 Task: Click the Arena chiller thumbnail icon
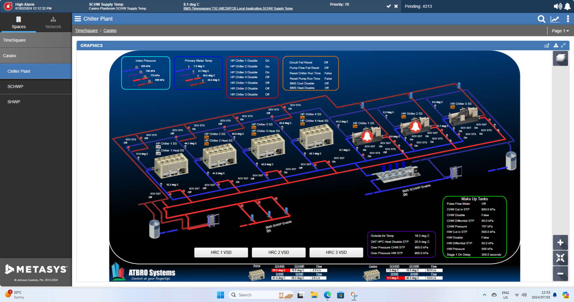coord(256,274)
